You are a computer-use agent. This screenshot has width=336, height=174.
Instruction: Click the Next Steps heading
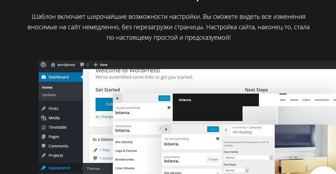pos(257,90)
